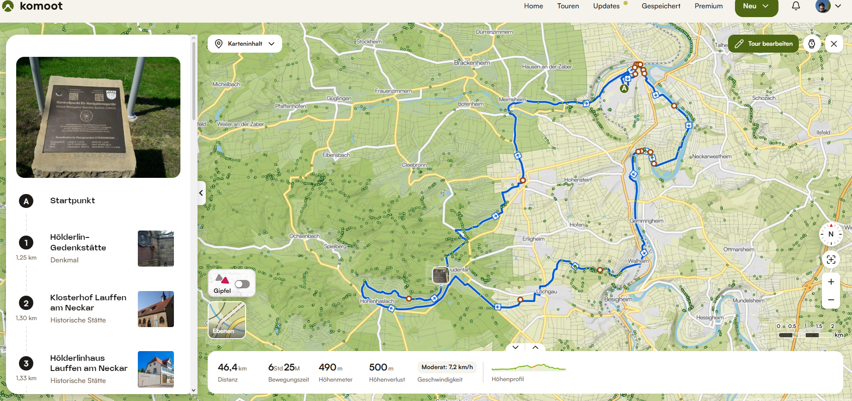
Task: Zoom out with the minus button
Action: (831, 300)
